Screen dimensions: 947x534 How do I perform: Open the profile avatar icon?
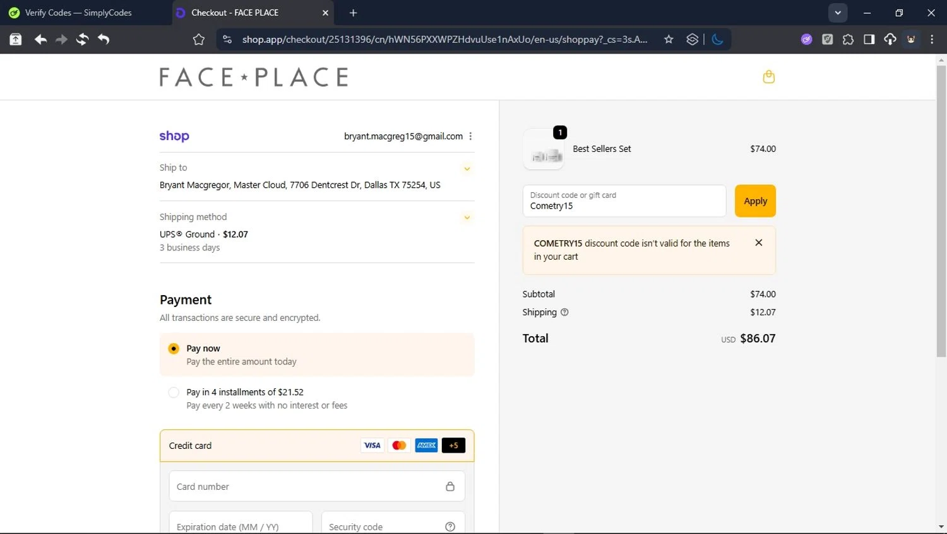click(x=911, y=40)
